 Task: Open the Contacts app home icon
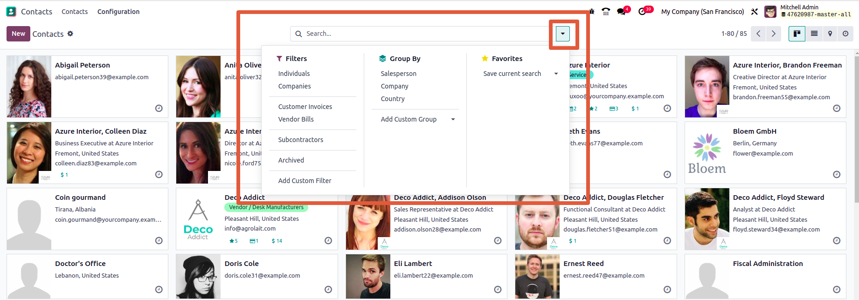click(11, 12)
